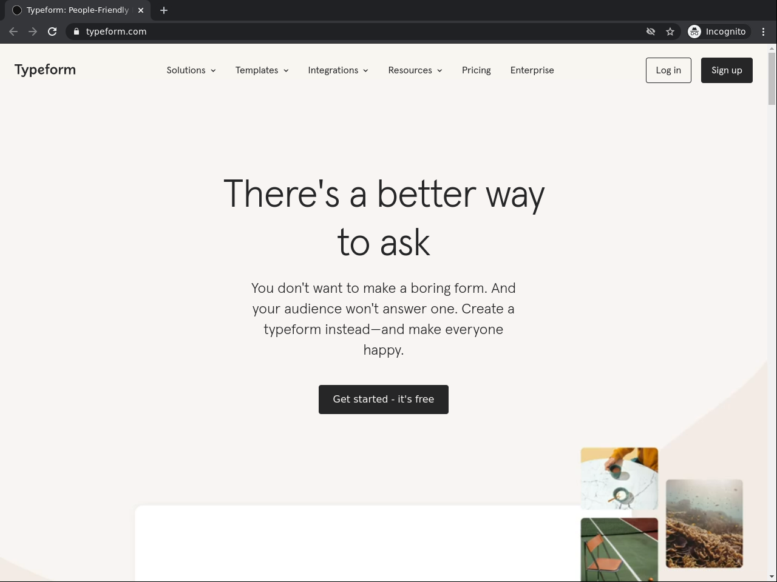
Task: Click the heading "There's a better way to ask"
Action: point(384,218)
